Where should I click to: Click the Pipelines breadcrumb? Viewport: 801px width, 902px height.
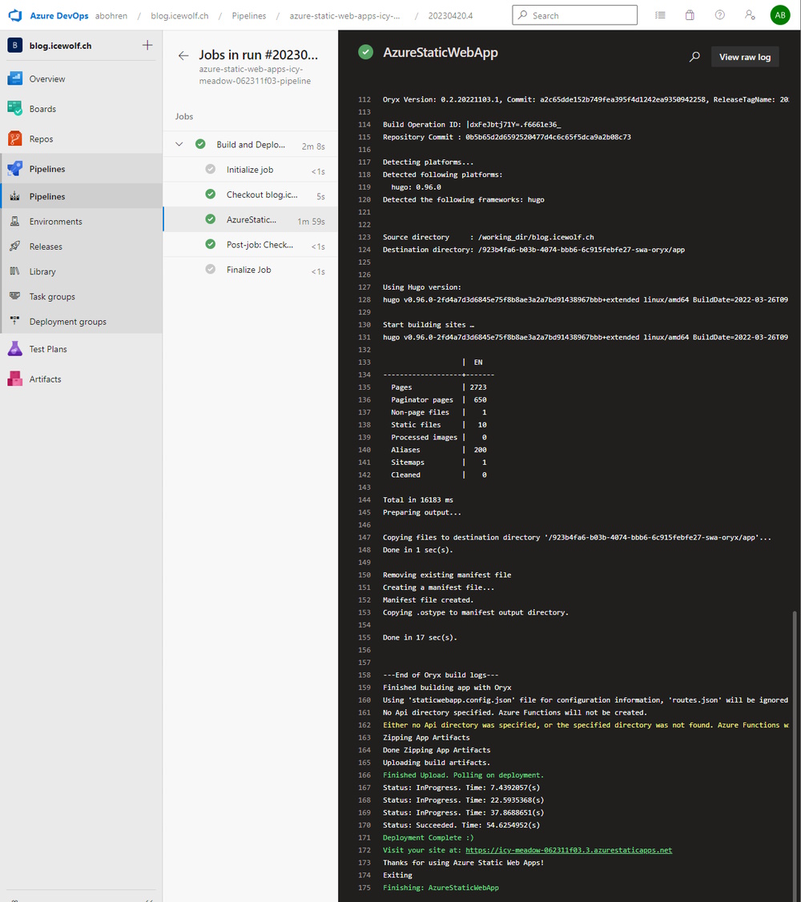coord(249,15)
